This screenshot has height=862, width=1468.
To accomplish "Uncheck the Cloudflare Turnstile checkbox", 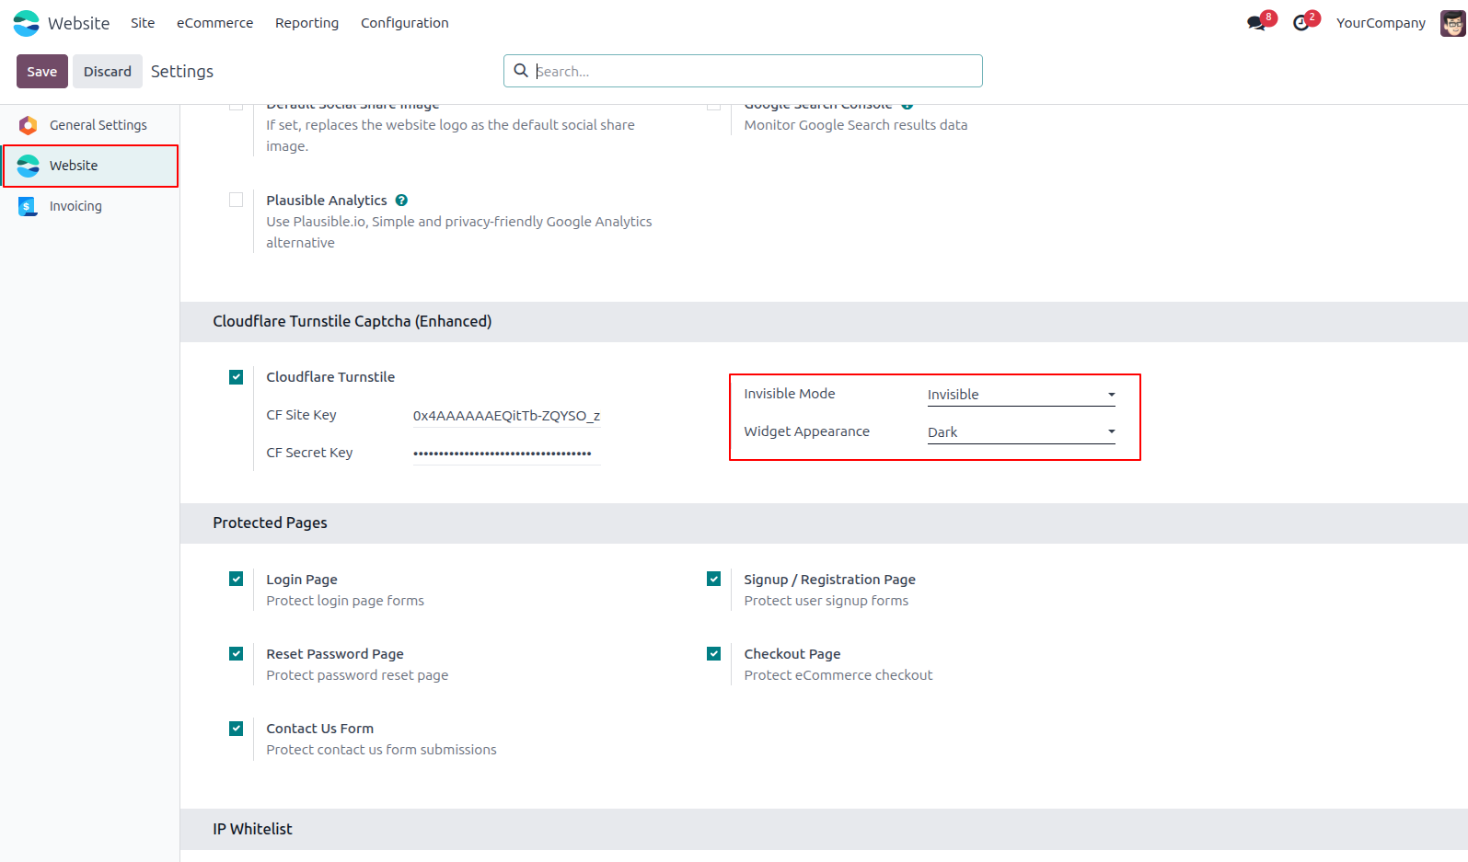I will 237,377.
